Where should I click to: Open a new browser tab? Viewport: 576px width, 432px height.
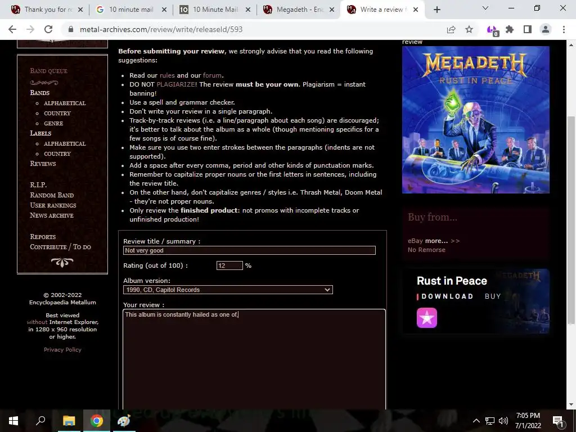tap(436, 10)
